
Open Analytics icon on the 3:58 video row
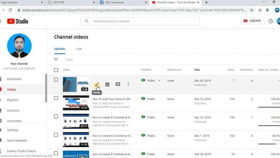click(x=107, y=84)
